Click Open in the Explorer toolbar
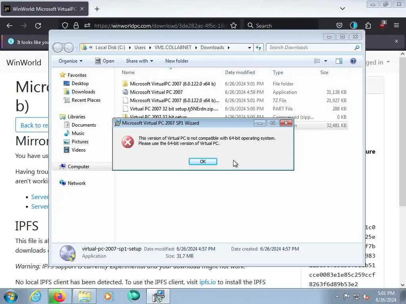 [105, 61]
